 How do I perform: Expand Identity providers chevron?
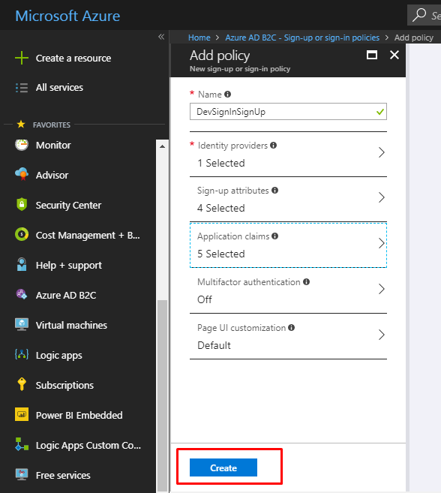coord(381,152)
